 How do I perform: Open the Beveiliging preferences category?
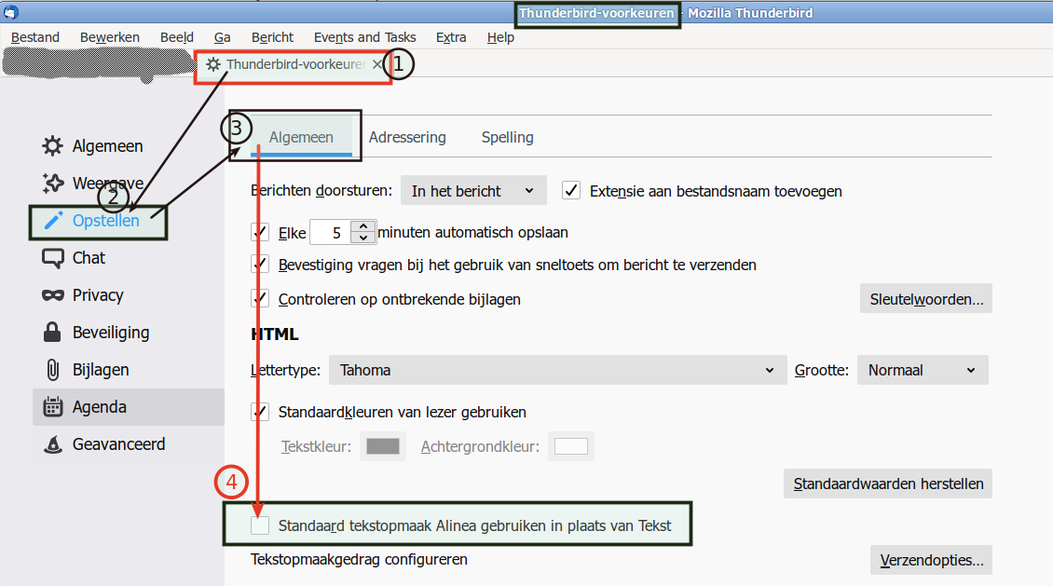128,333
